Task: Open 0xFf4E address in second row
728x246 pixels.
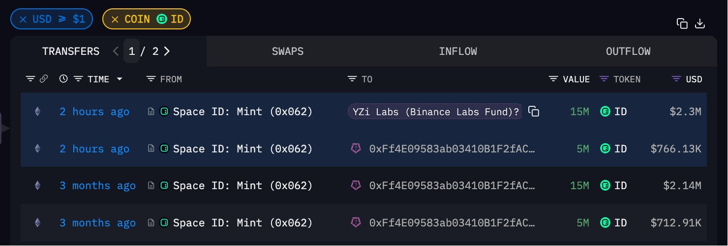Action: tap(451, 149)
